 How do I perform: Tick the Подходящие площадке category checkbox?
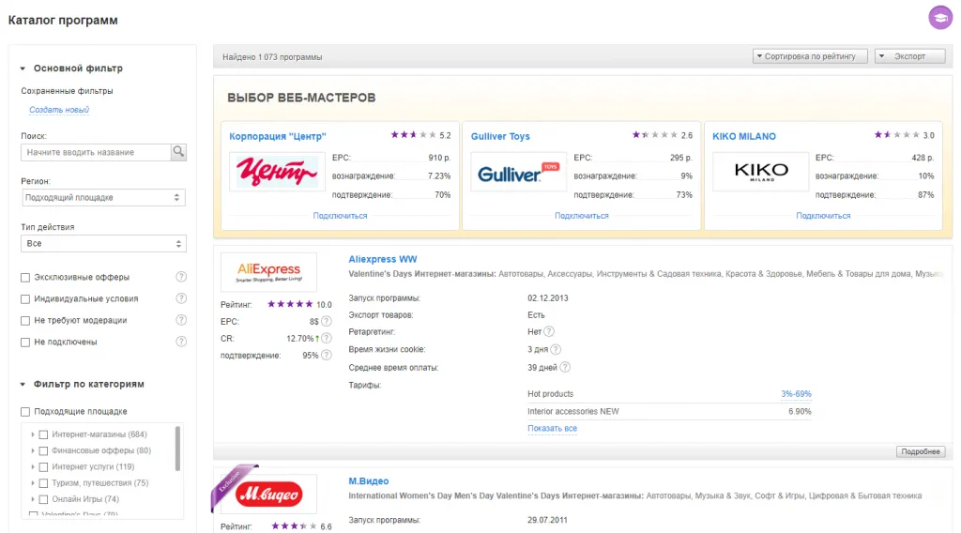(25, 412)
